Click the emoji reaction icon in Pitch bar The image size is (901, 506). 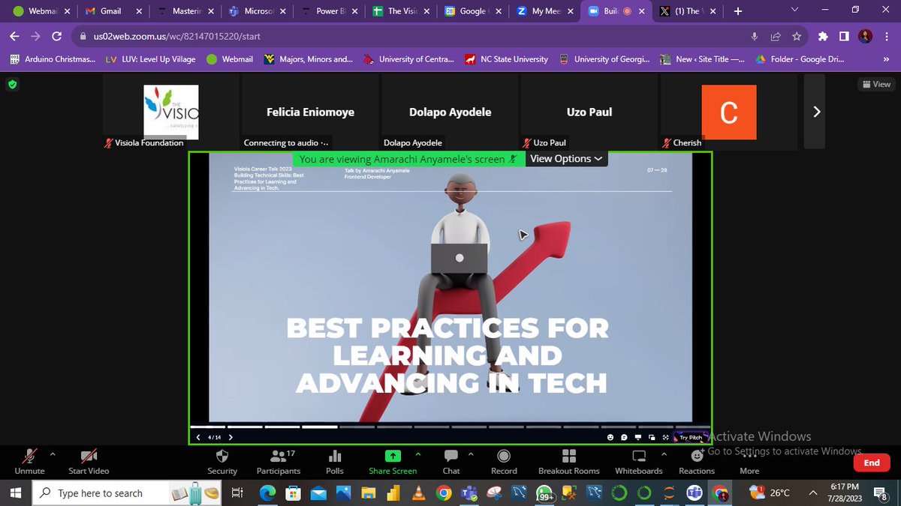click(610, 437)
